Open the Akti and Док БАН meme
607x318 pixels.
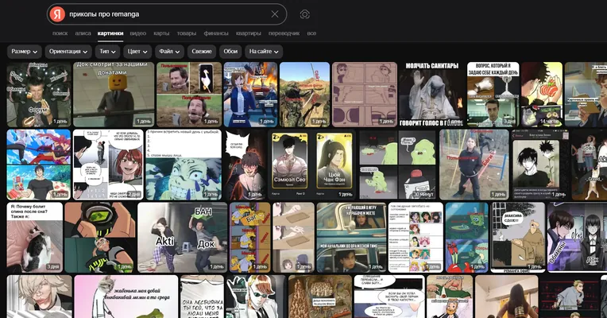pos(182,238)
